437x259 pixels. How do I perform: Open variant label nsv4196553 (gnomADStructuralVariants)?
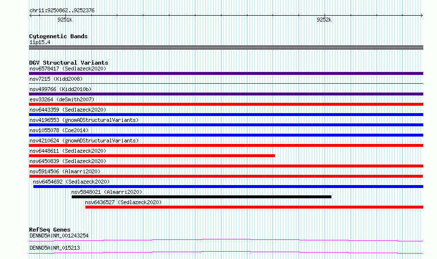pos(84,120)
